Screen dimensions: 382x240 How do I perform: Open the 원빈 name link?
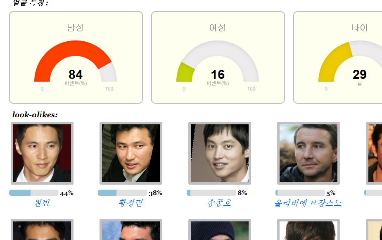coord(42,203)
